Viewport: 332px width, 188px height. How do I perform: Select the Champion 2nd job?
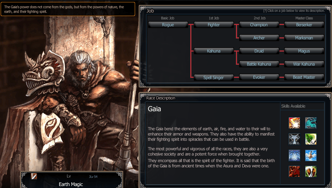[x=259, y=25]
